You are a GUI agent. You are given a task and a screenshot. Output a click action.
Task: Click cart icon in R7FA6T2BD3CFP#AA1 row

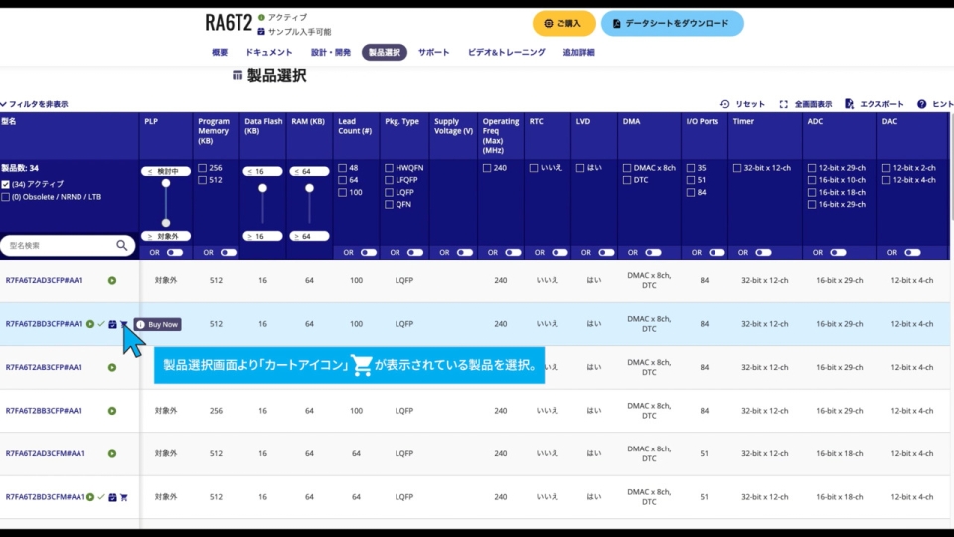124,324
